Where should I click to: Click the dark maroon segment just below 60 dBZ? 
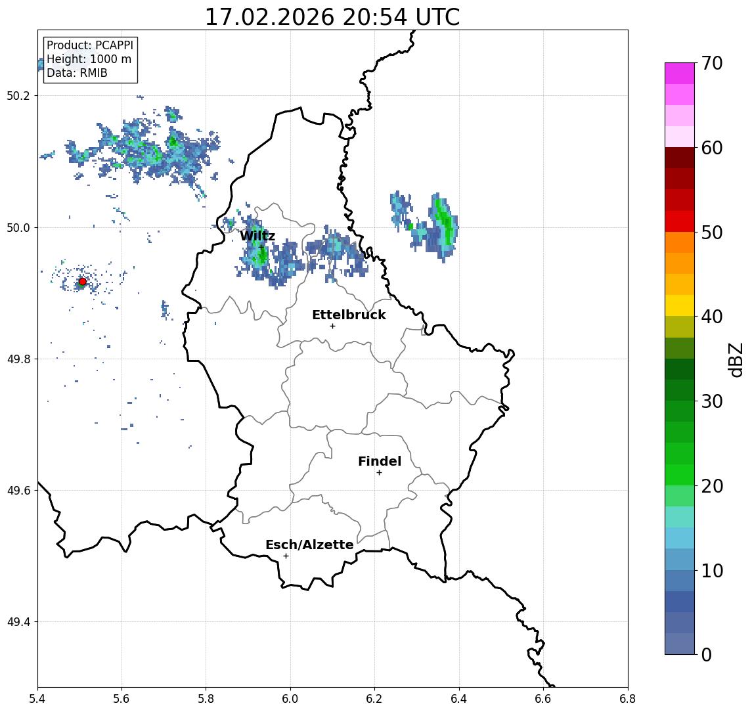(680, 158)
